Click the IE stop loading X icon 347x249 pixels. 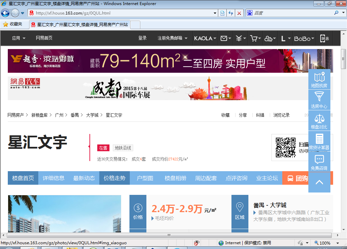(x=239, y=13)
